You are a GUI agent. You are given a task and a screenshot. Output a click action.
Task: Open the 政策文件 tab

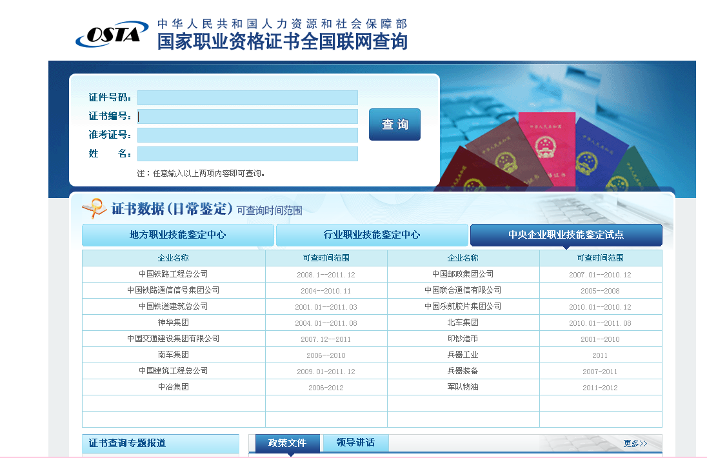point(287,443)
